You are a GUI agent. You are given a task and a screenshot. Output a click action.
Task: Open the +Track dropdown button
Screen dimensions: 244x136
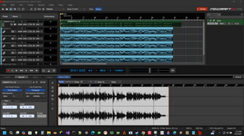pos(5,16)
